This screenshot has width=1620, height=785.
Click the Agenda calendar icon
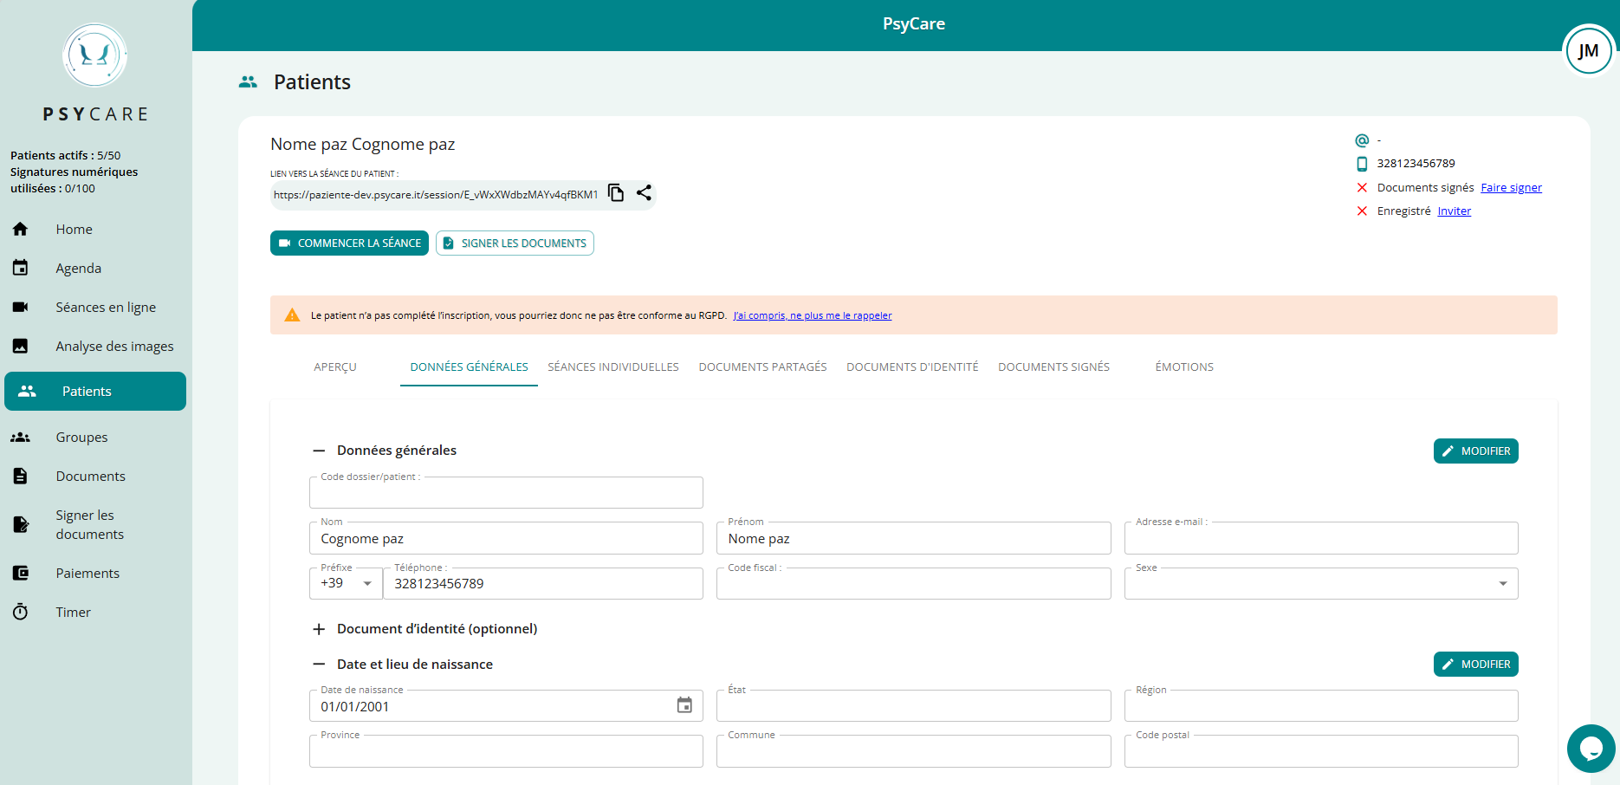[x=20, y=268]
